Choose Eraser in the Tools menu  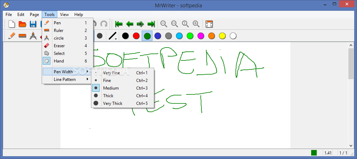pyautogui.click(x=68, y=46)
